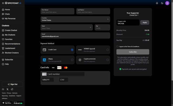Click the $7.47 You Pay amount

point(147,40)
